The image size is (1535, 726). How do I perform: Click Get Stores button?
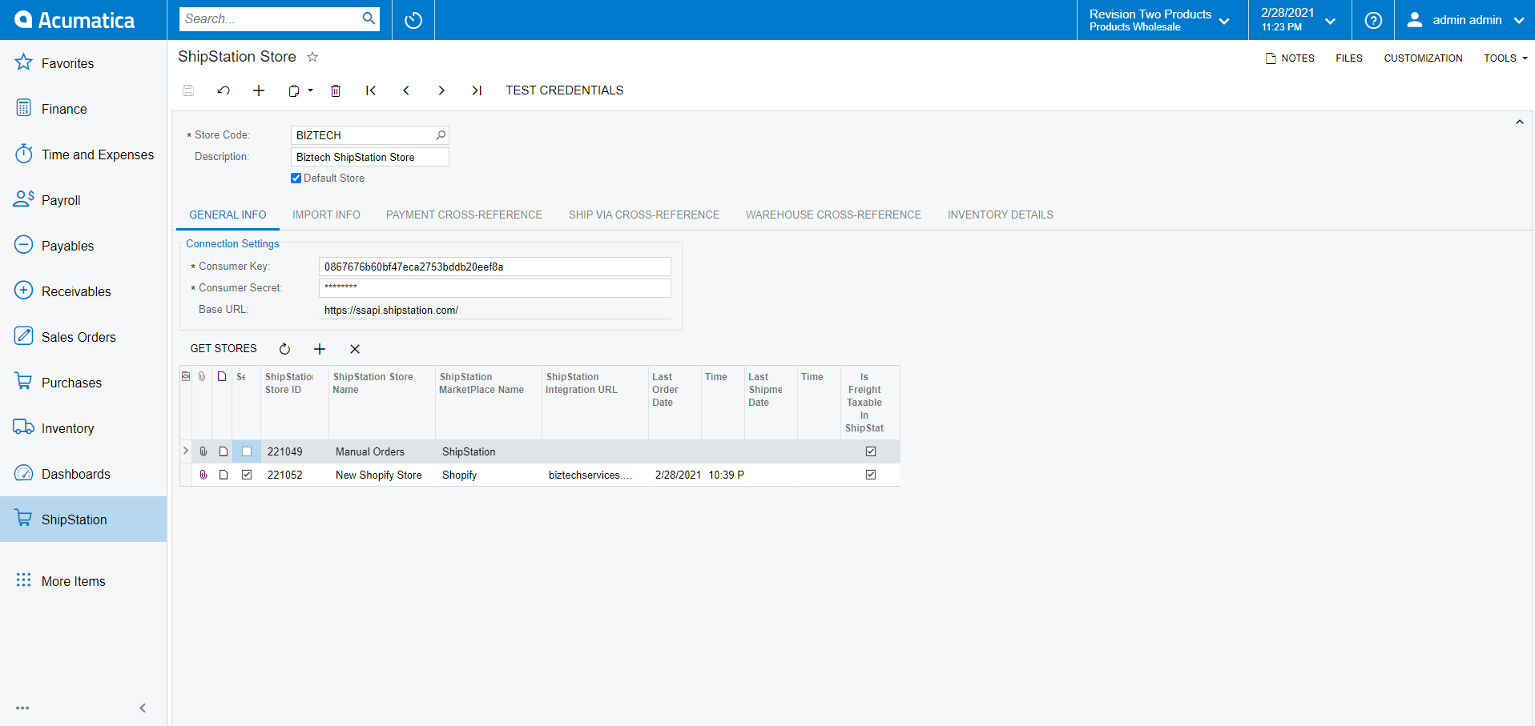click(224, 349)
